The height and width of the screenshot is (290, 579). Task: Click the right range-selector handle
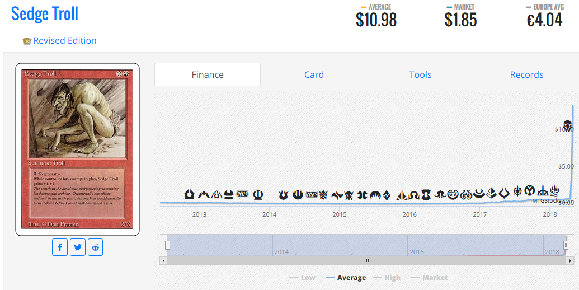(x=566, y=245)
